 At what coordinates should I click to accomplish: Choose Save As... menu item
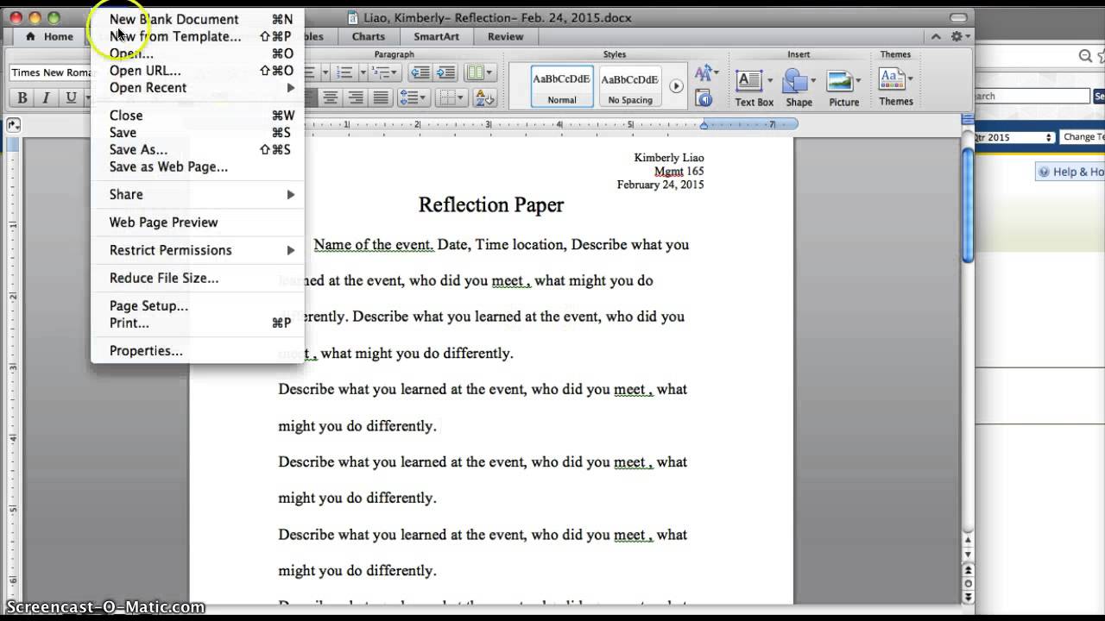coord(198,150)
